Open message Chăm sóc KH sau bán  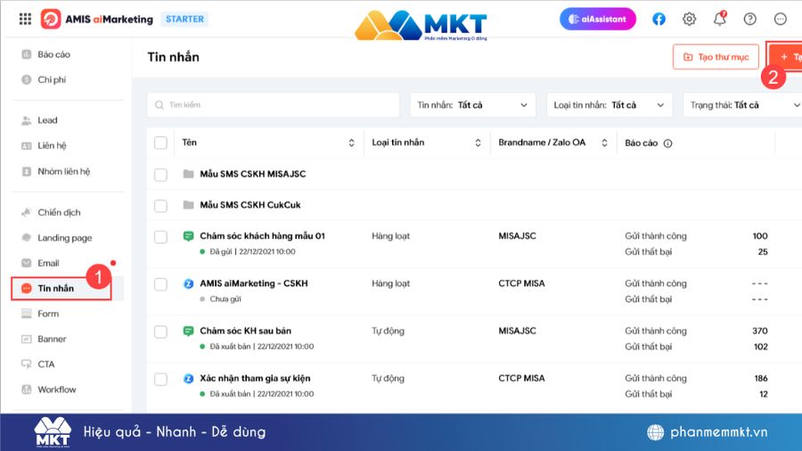pyautogui.click(x=246, y=331)
